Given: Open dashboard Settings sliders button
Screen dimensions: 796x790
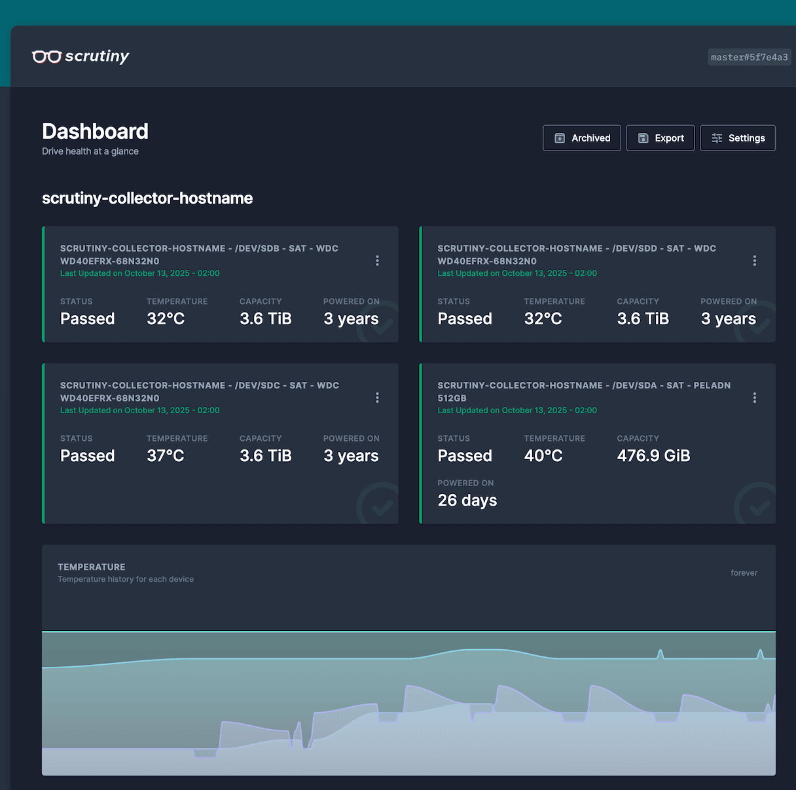Looking at the screenshot, I should (737, 138).
